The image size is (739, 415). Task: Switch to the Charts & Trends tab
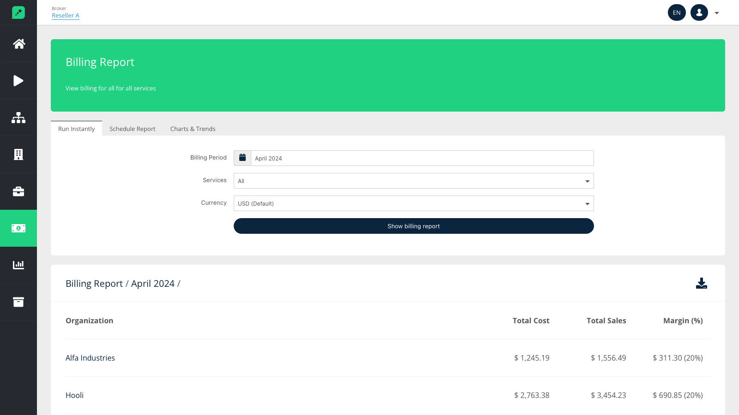[193, 129]
